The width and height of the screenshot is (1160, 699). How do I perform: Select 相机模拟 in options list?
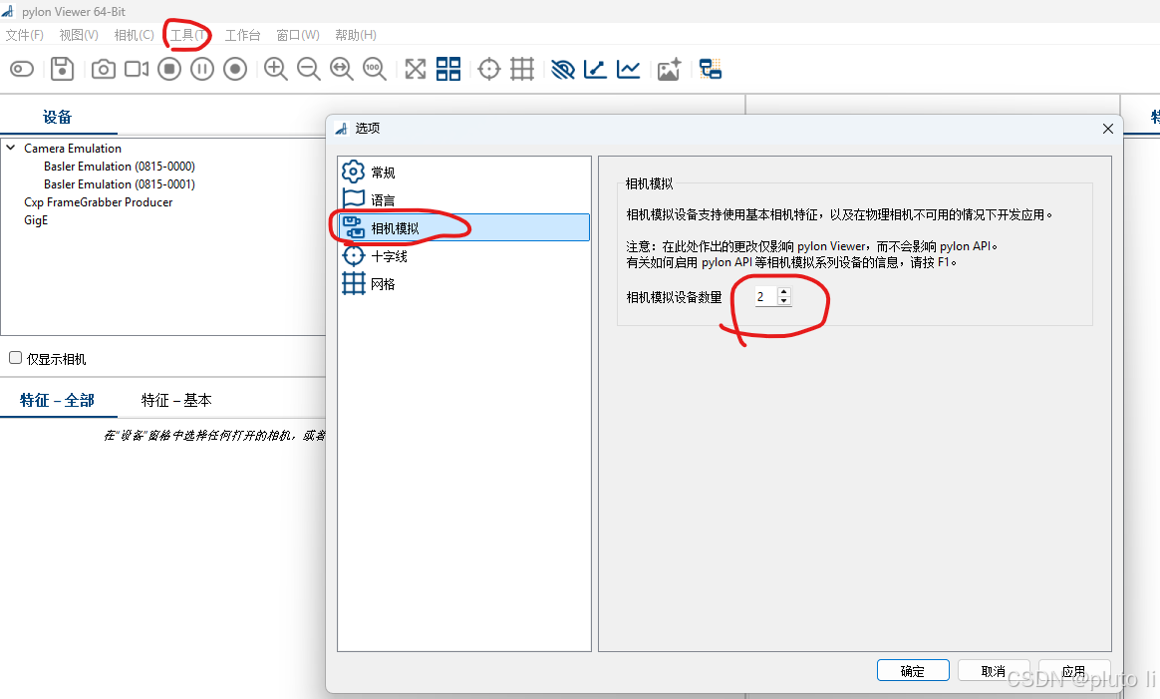(x=463, y=227)
